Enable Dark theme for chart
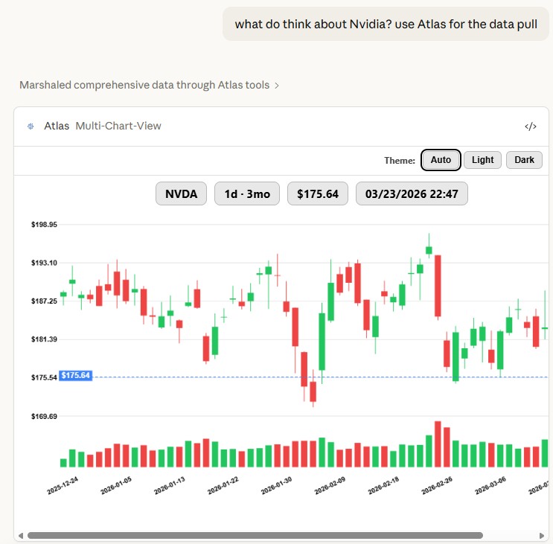The width and height of the screenshot is (553, 544). [x=524, y=160]
